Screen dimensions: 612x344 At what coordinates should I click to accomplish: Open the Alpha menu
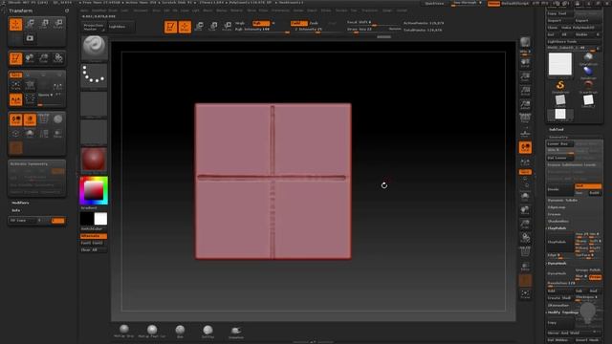point(84,11)
